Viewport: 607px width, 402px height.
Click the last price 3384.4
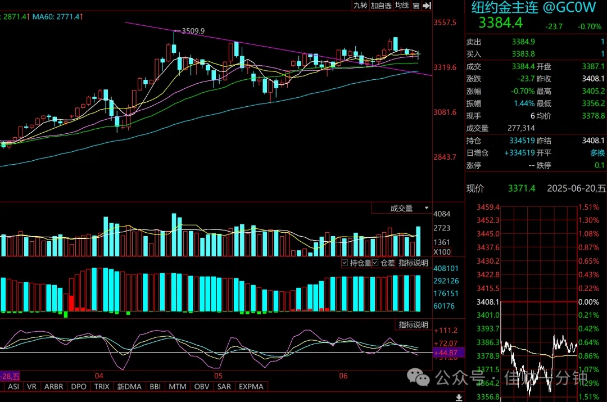[x=500, y=23]
